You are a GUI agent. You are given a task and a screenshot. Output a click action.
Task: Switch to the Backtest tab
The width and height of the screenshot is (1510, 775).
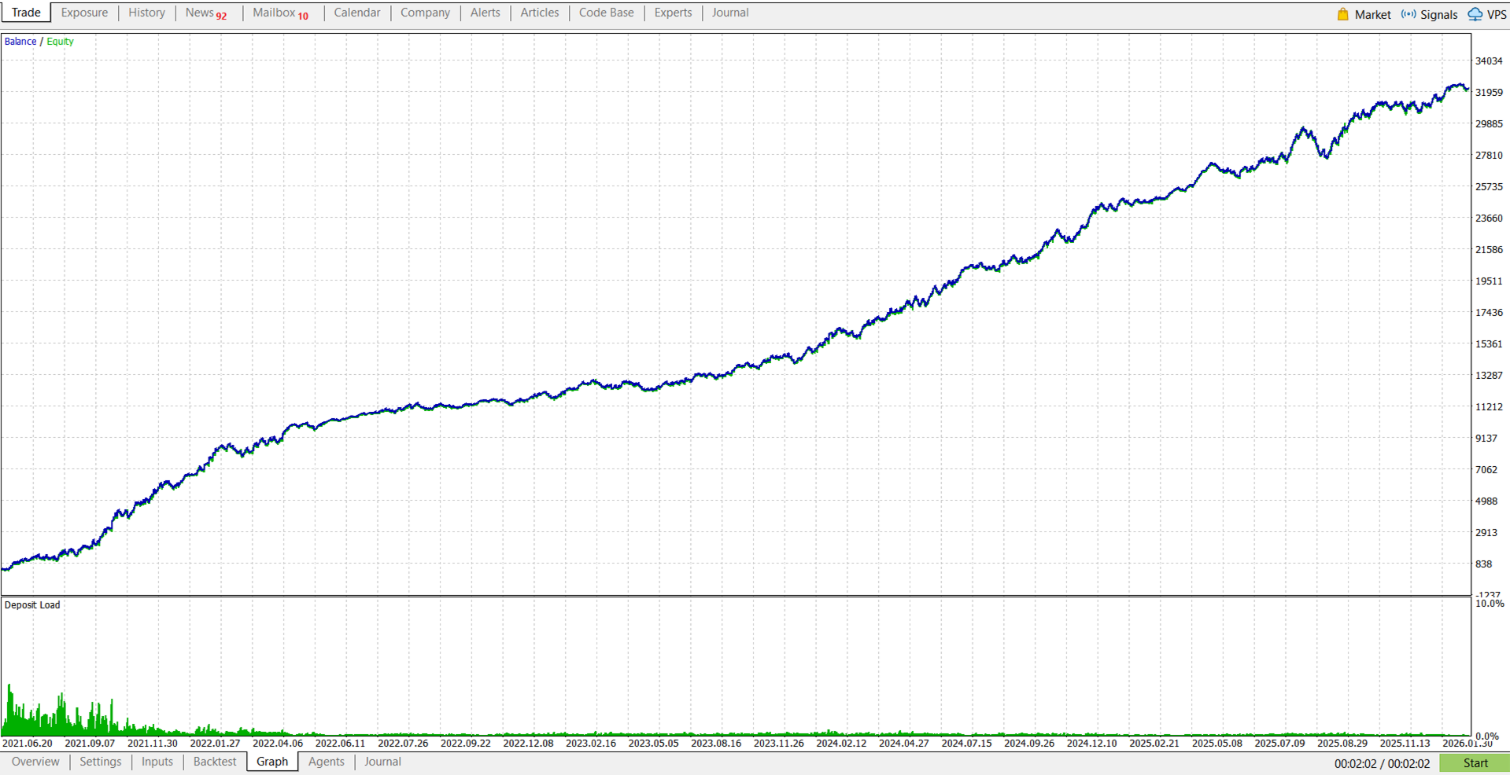(214, 762)
